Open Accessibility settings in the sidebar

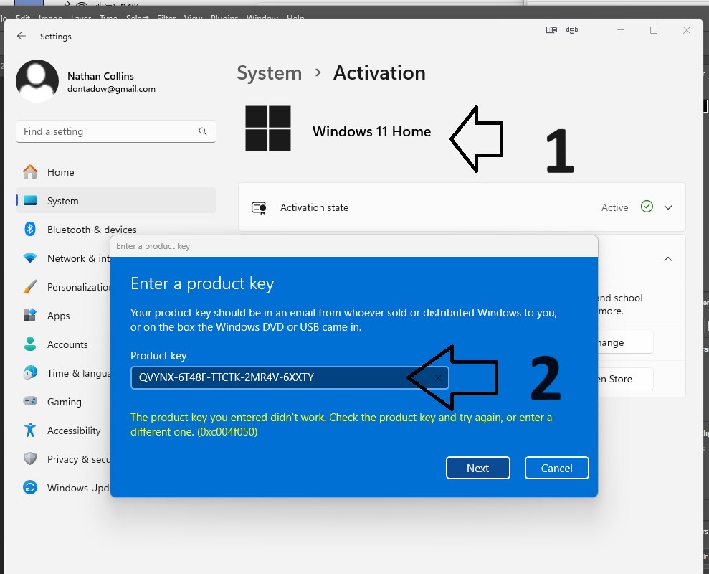(63, 430)
